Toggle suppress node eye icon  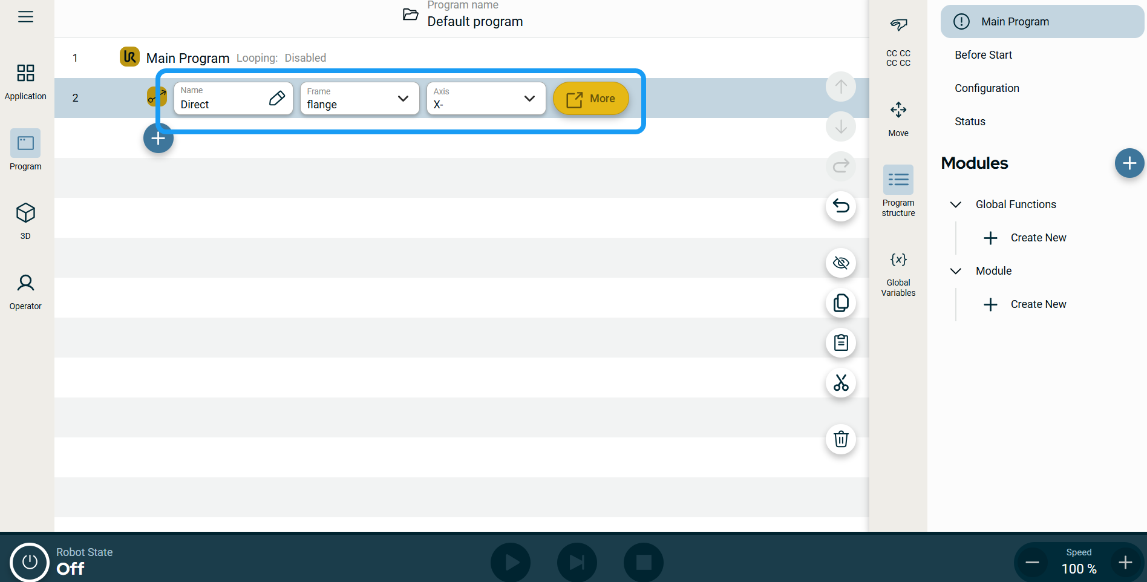tap(840, 263)
